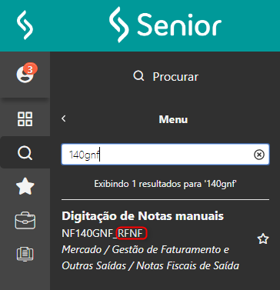Click the Menu heading

click(173, 119)
